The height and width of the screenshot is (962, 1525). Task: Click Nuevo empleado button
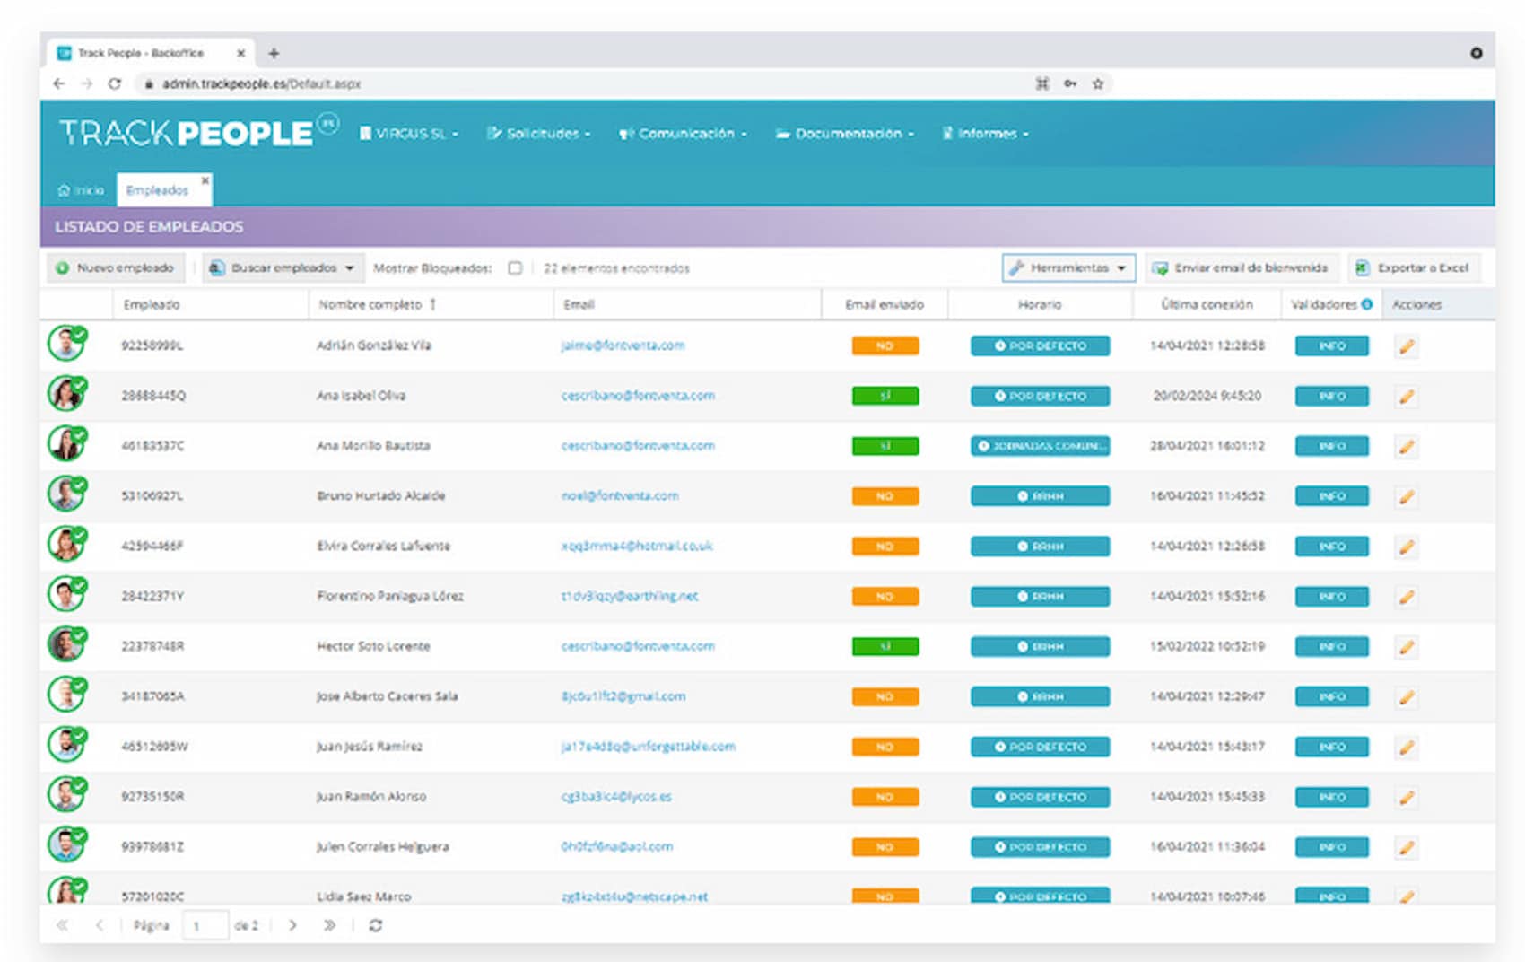(x=116, y=268)
